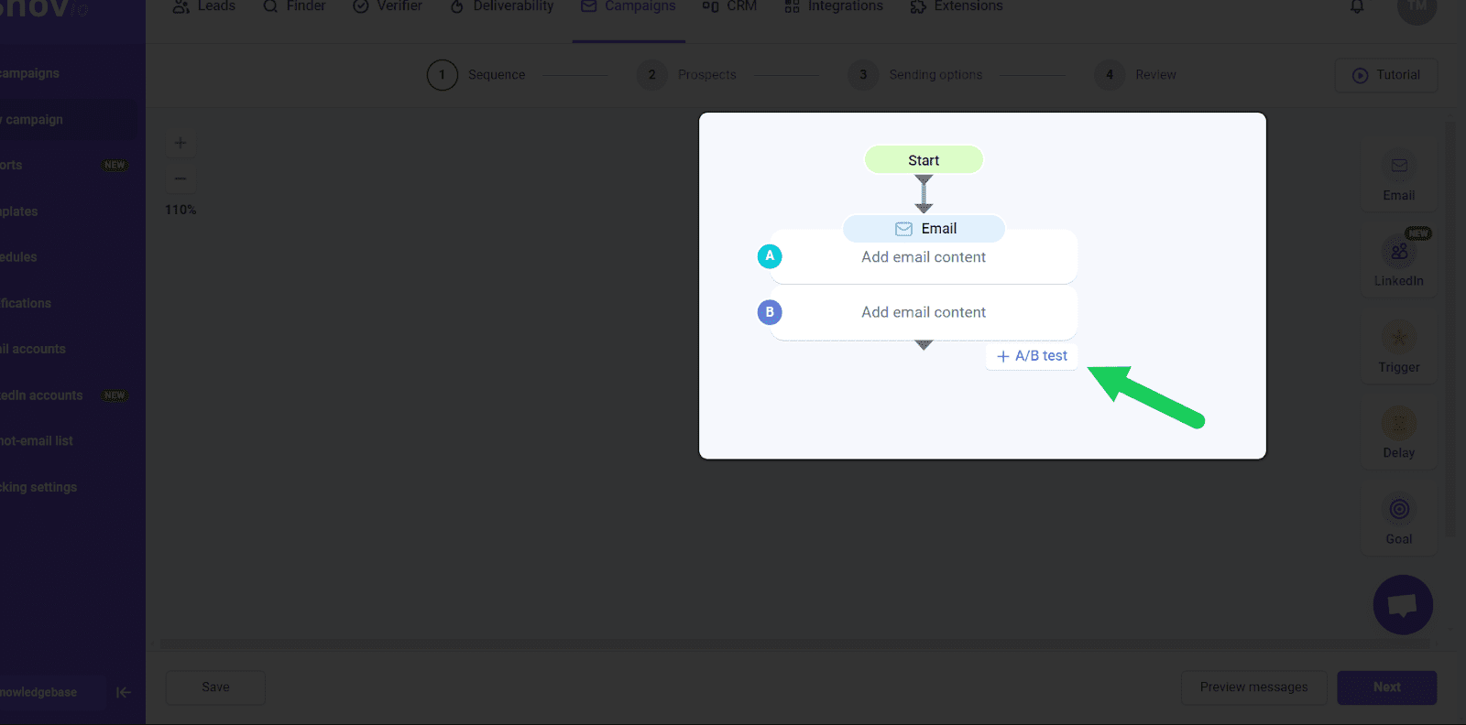Select the LinkedIn element icon

click(x=1398, y=252)
